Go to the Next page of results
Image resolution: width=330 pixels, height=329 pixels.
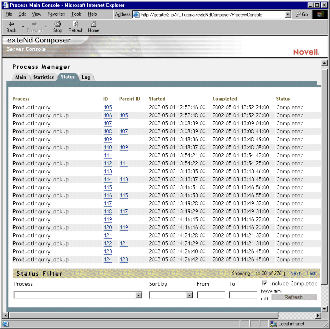click(x=295, y=273)
